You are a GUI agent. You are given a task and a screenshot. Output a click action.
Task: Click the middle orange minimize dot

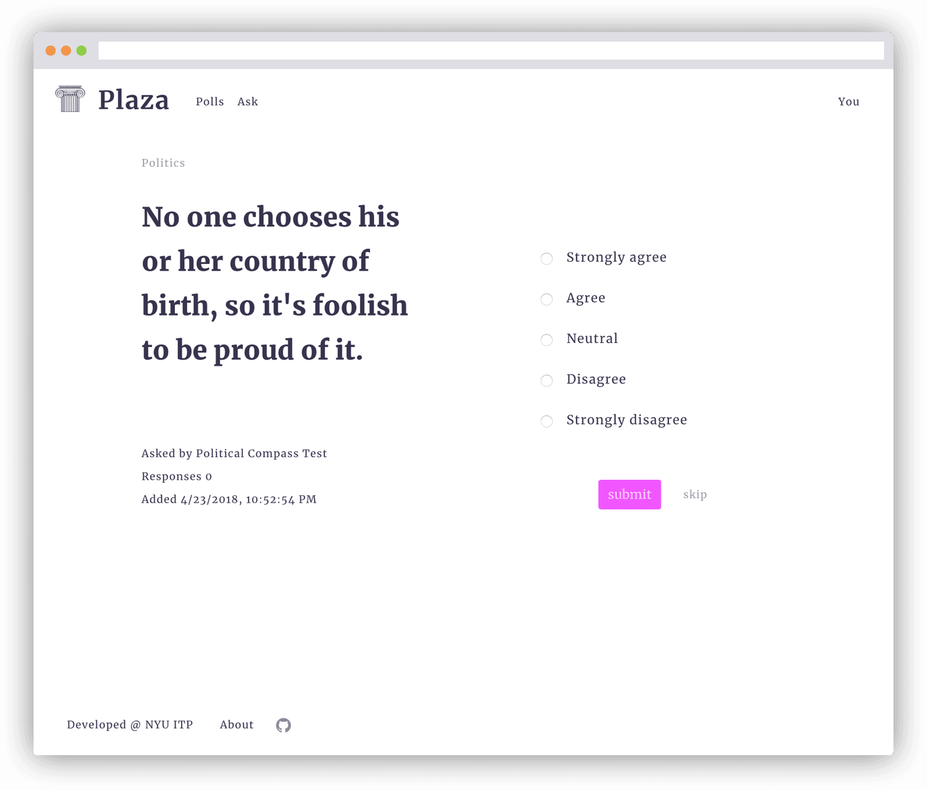tap(66, 50)
